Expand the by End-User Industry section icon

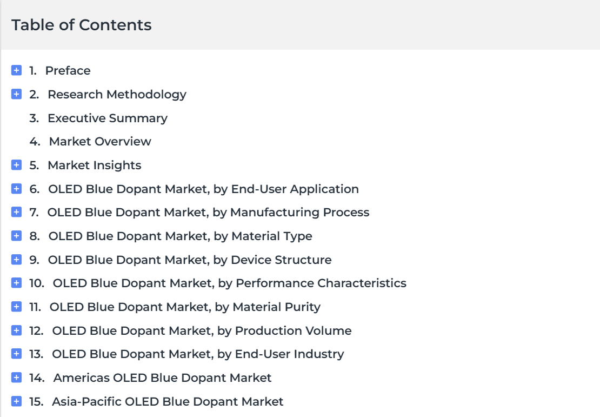pos(17,354)
